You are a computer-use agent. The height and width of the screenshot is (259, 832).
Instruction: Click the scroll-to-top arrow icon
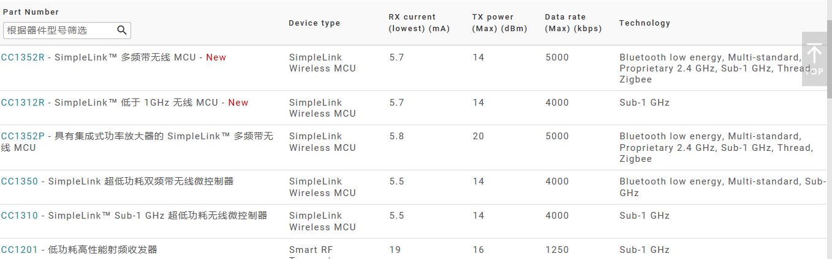pyautogui.click(x=814, y=54)
